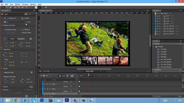Switch to the Properties panel tab

coord(5,11)
